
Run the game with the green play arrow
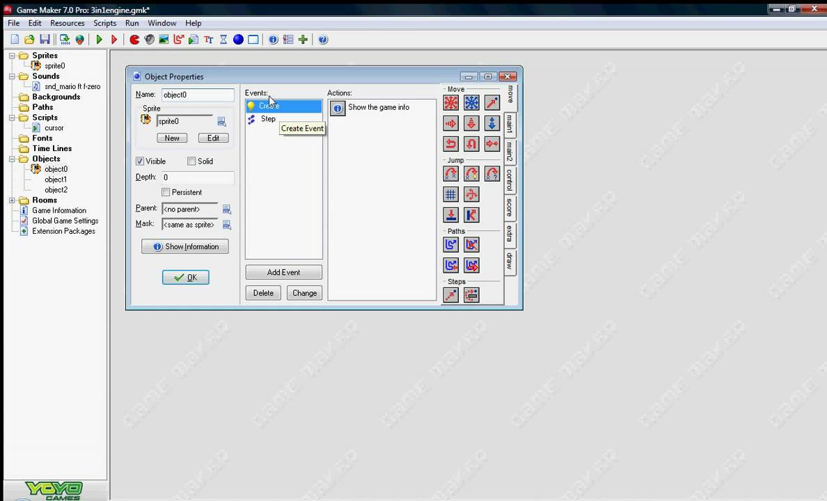[x=99, y=40]
